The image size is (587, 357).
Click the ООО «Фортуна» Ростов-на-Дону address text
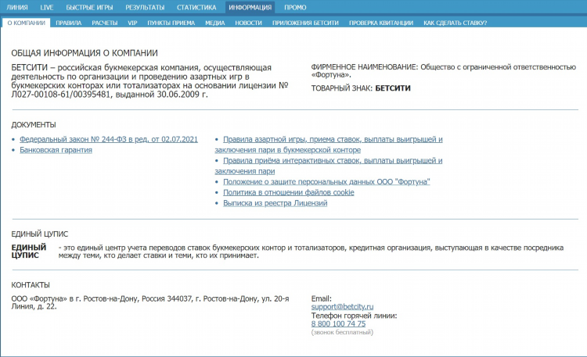(x=150, y=302)
